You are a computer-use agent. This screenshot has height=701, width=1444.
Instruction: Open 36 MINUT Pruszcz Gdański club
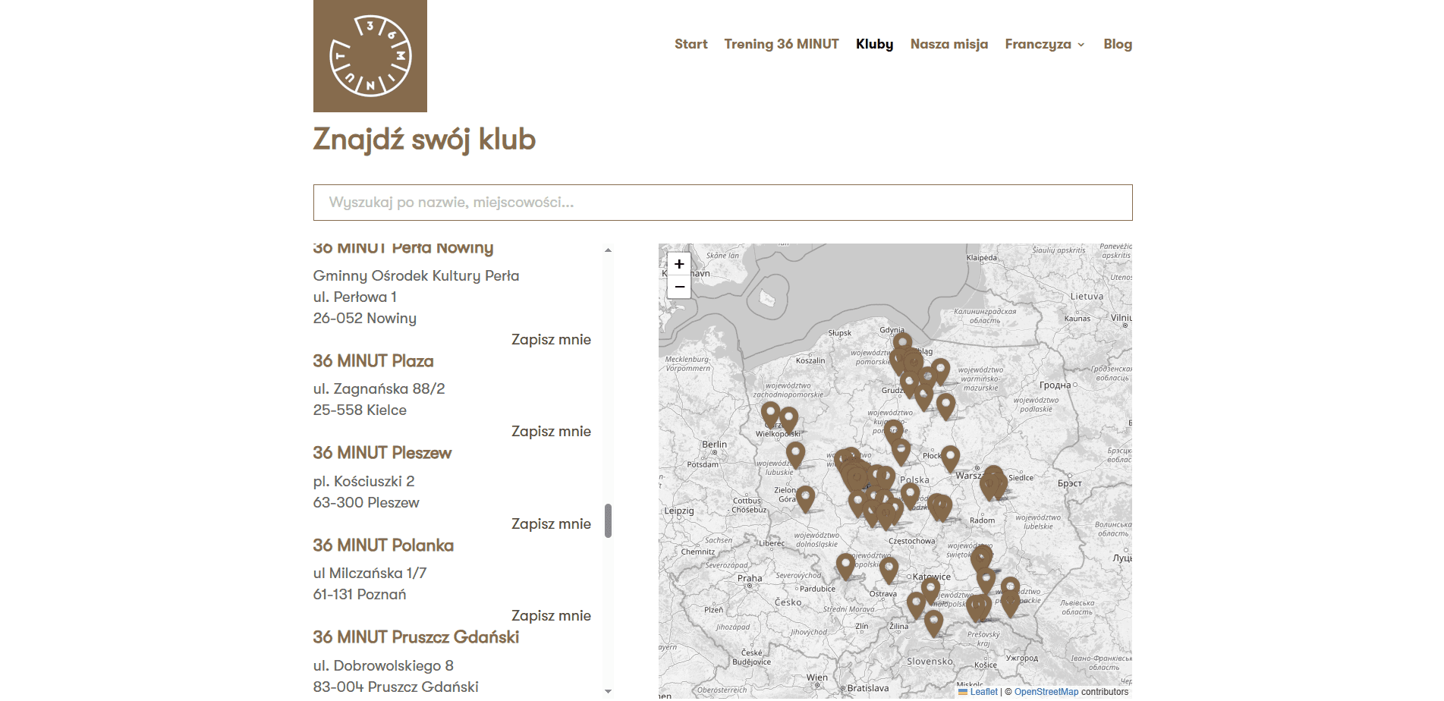point(416,637)
